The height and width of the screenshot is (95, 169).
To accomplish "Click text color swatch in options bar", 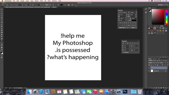I will coord(62,5).
